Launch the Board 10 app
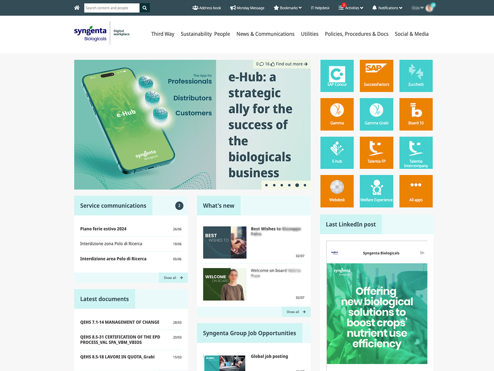Image resolution: width=494 pixels, height=371 pixels. [x=416, y=114]
